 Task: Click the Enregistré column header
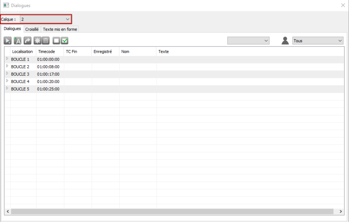pyautogui.click(x=103, y=52)
